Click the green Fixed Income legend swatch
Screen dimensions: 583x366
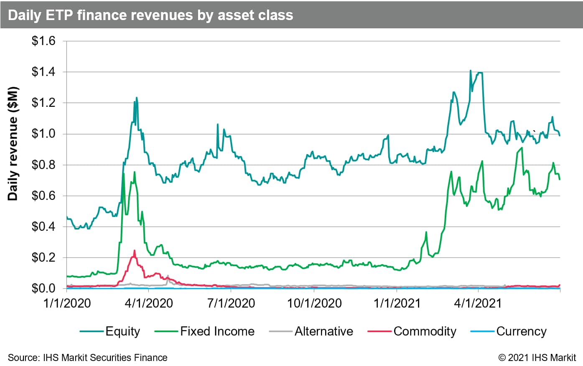coord(166,332)
